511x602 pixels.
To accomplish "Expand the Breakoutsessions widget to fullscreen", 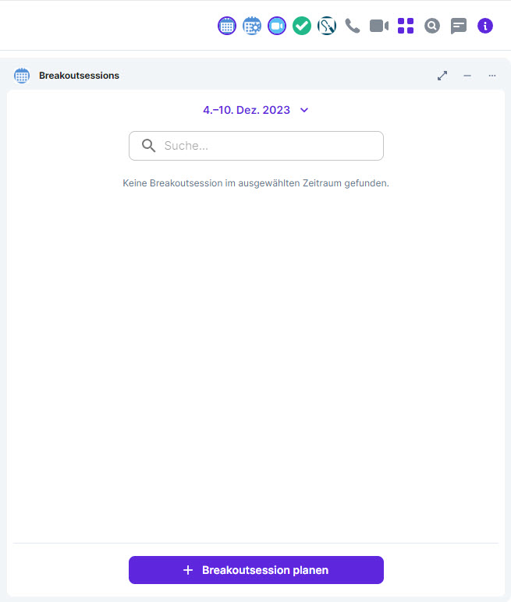I will click(442, 76).
